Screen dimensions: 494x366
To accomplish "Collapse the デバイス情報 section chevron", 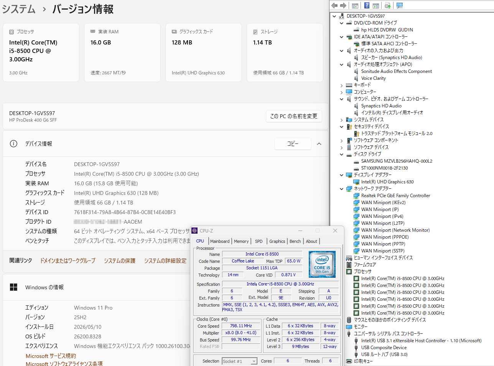I will [x=319, y=144].
